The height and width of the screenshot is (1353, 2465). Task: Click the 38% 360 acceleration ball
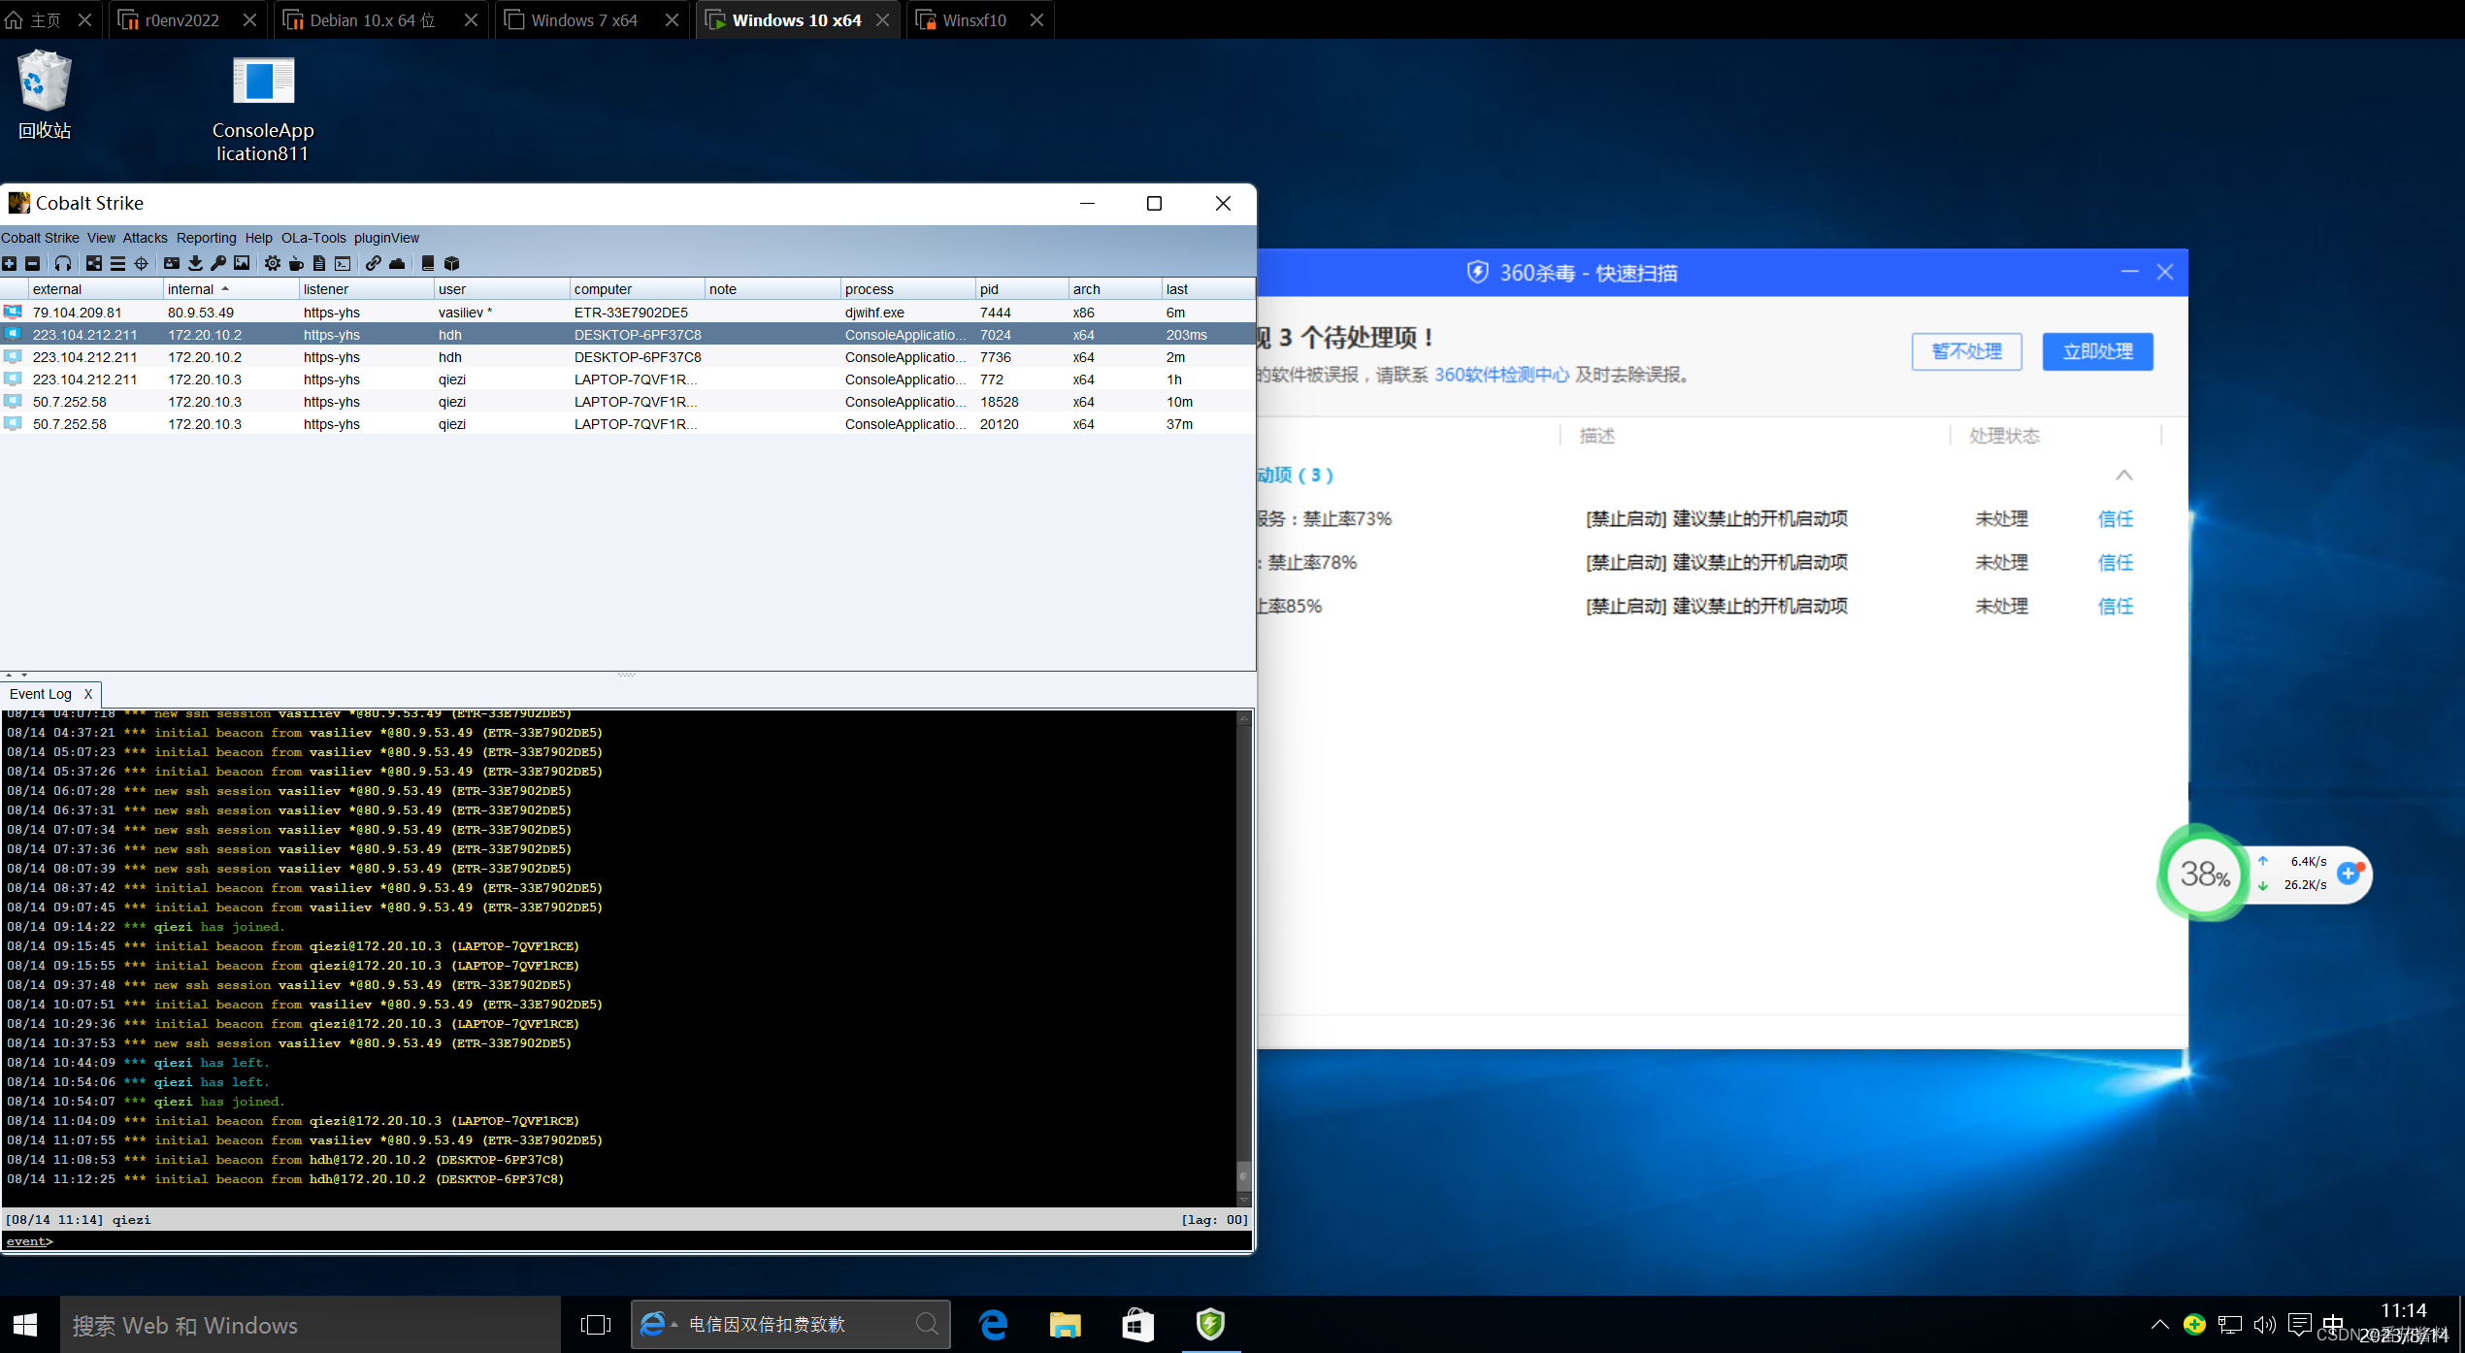[2204, 874]
